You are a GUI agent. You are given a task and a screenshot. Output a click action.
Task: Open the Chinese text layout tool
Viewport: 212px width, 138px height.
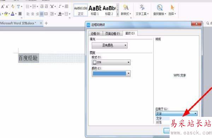(52, 6)
